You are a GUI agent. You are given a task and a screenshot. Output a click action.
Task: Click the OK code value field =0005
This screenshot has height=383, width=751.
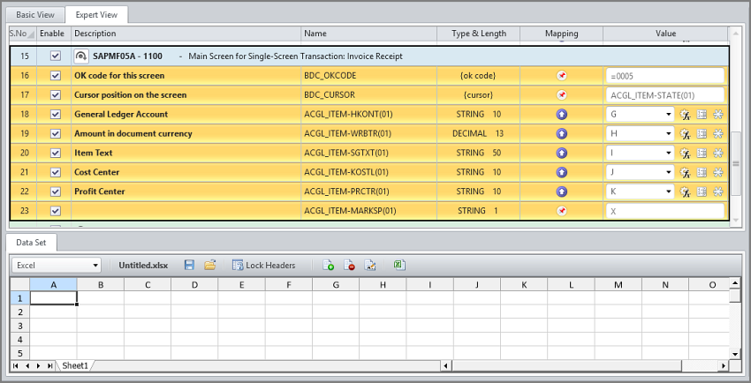665,76
